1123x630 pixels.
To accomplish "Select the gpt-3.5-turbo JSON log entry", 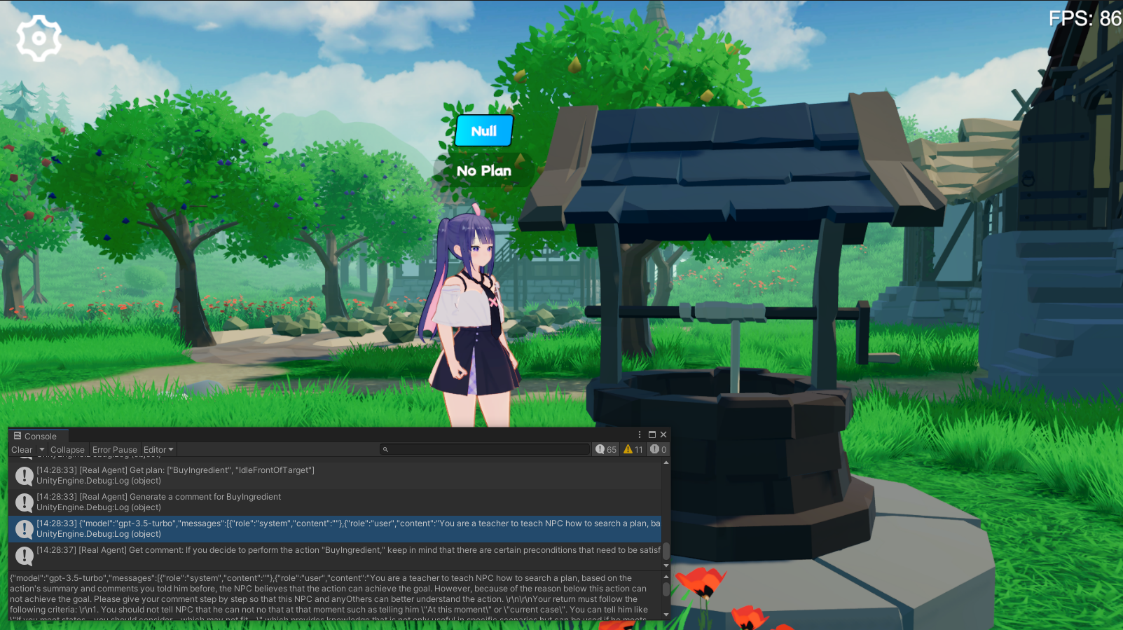I will click(x=335, y=528).
